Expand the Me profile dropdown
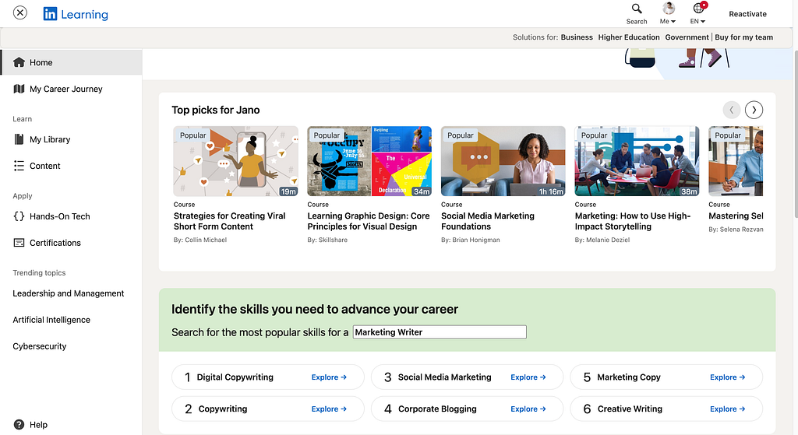The width and height of the screenshot is (798, 435). point(668,13)
